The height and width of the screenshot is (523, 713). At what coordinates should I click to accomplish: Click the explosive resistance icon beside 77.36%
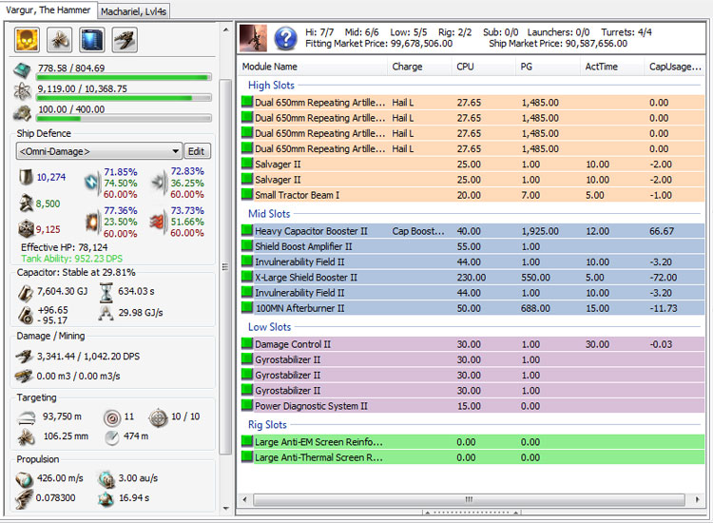point(92,222)
